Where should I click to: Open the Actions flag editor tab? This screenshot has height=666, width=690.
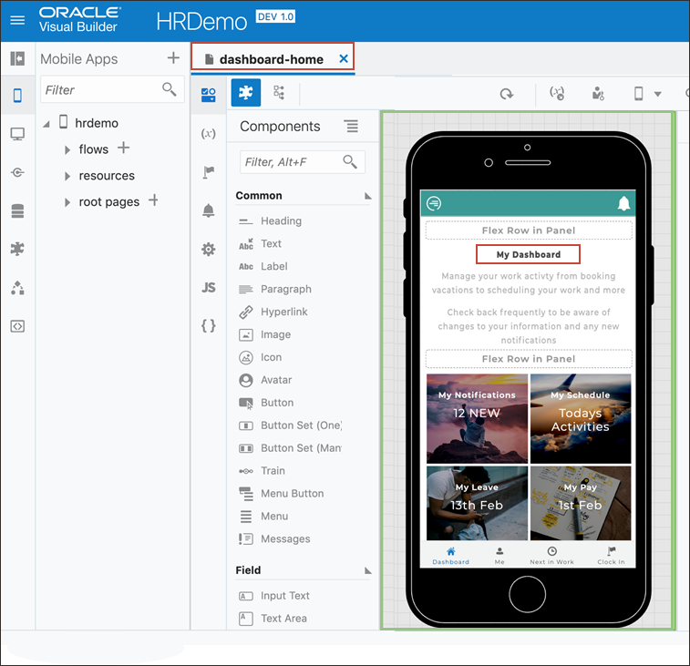(208, 172)
